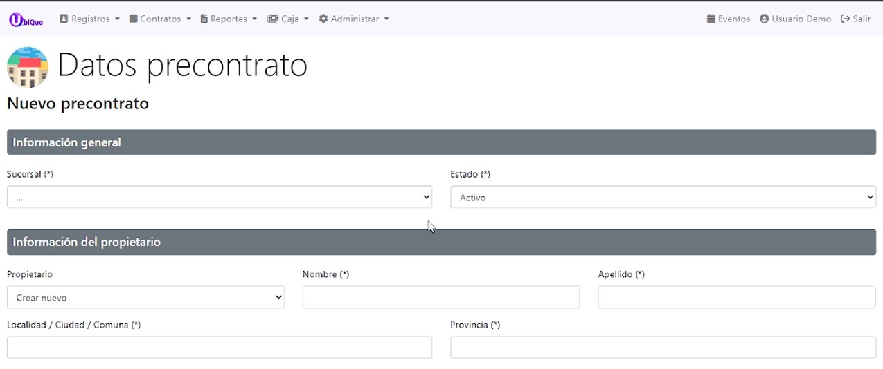
Task: Click the Sucursal (*) label
Action: pyautogui.click(x=30, y=174)
